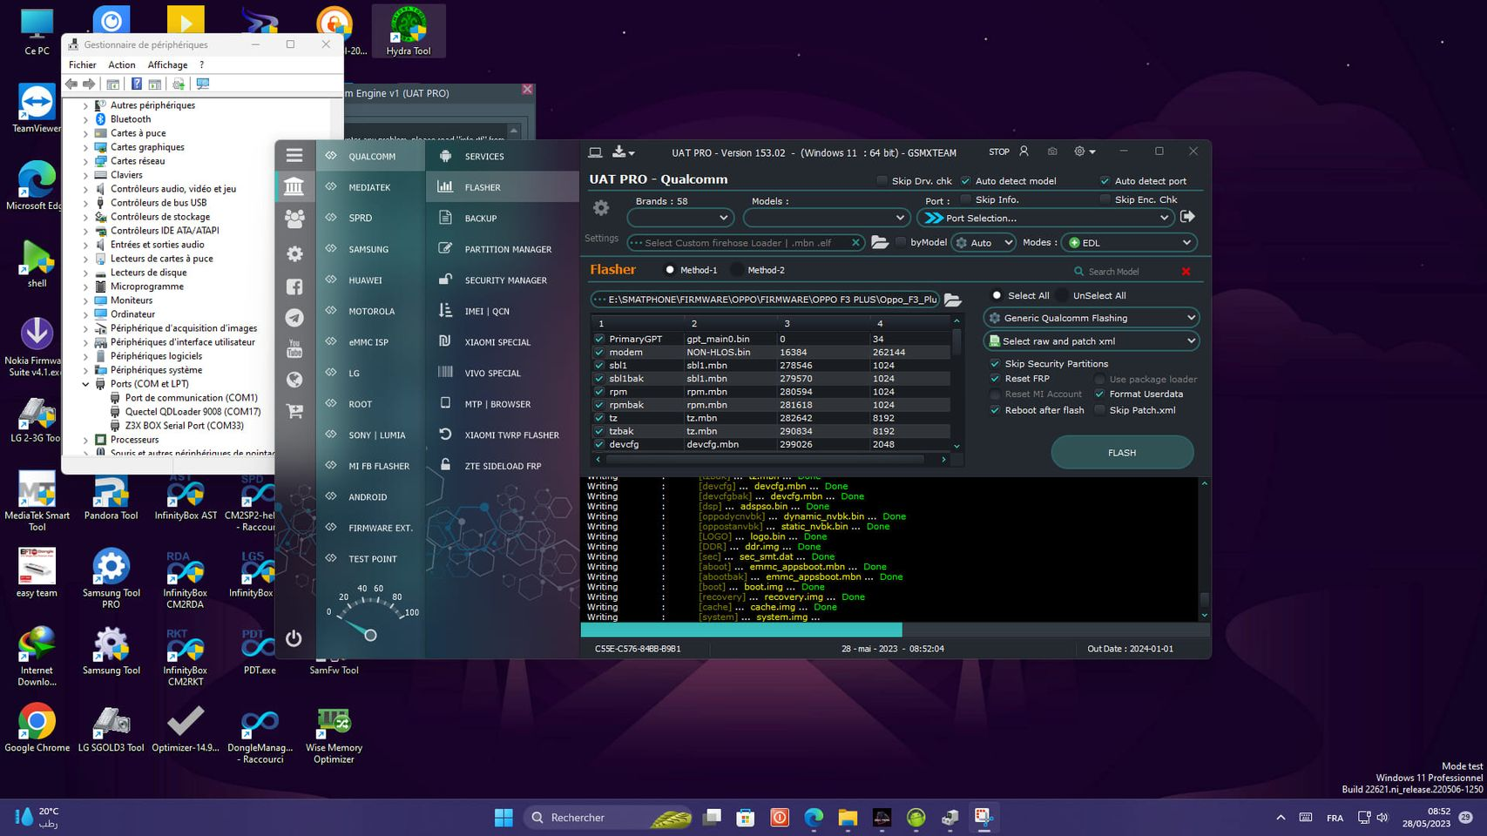Screen dimensions: 1487x836
Task: Click the Start button in taskbar
Action: tap(504, 818)
